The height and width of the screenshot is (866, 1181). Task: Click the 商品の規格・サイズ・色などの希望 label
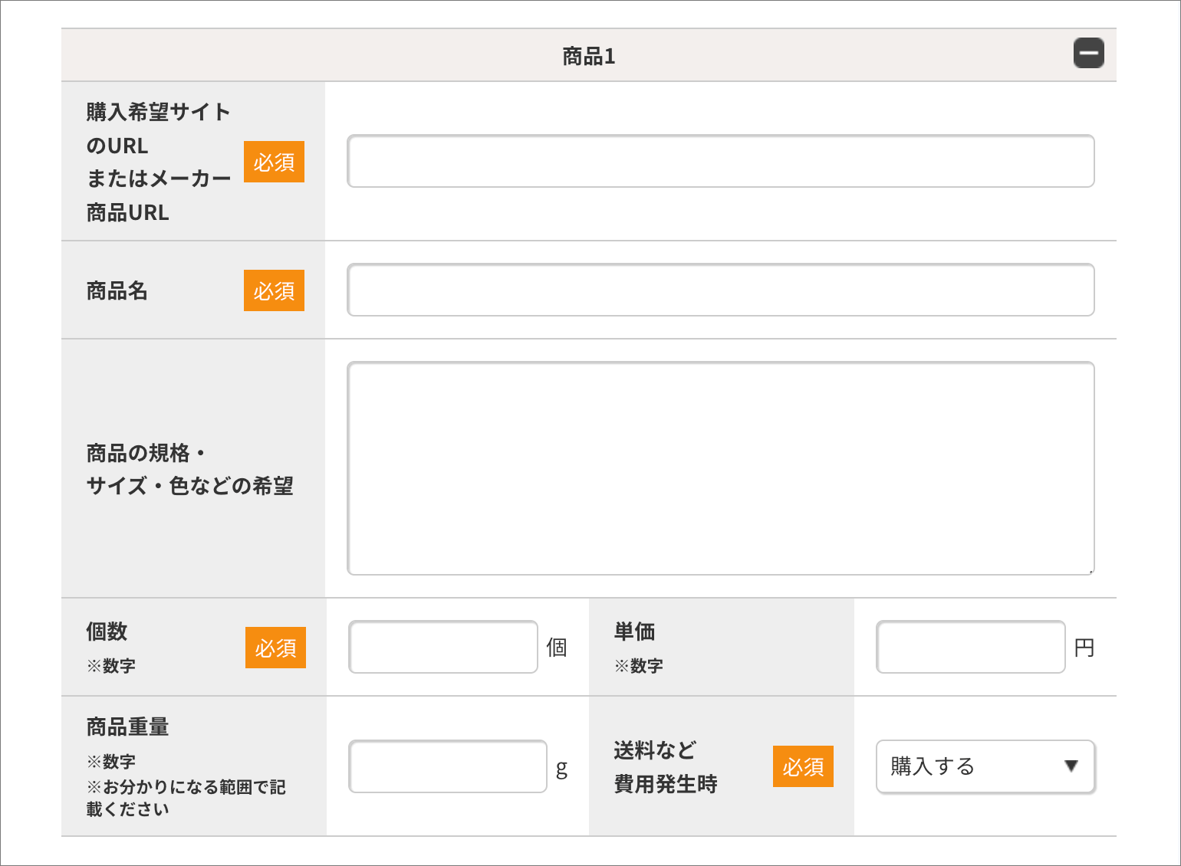pyautogui.click(x=189, y=469)
